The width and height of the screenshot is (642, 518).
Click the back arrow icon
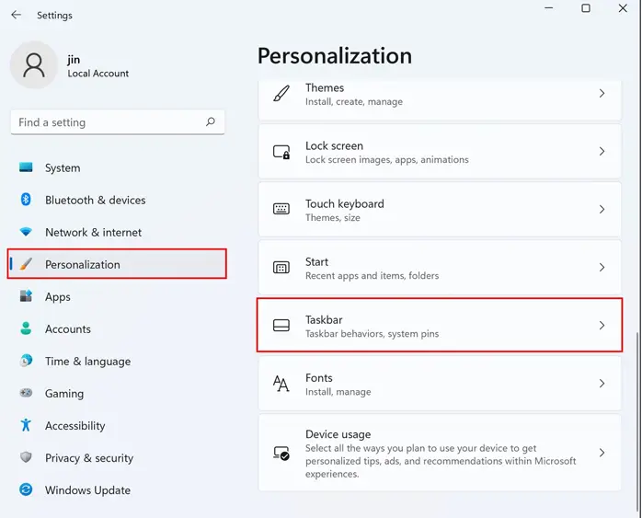coord(16,15)
